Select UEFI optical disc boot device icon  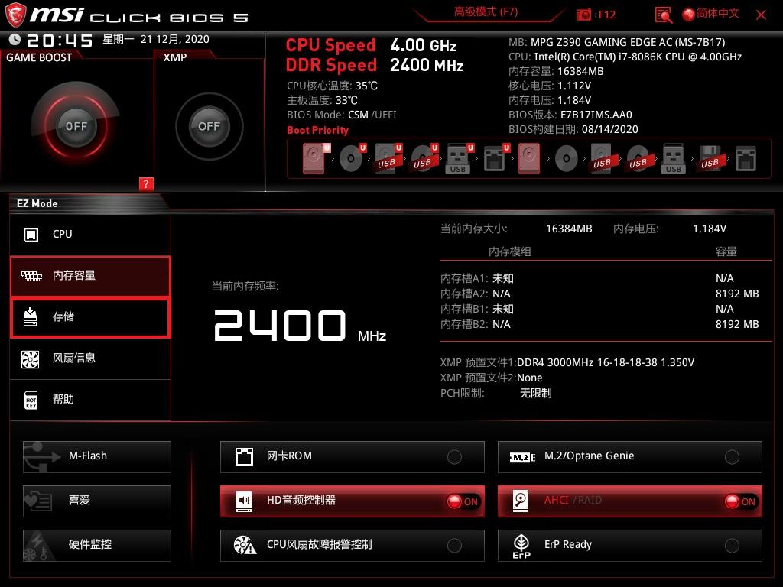click(352, 158)
